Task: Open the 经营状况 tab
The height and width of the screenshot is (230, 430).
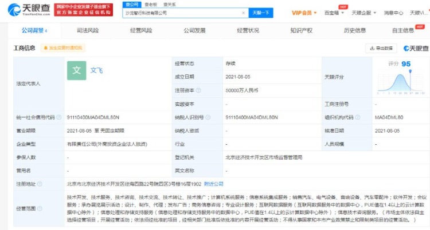Action: point(248,30)
